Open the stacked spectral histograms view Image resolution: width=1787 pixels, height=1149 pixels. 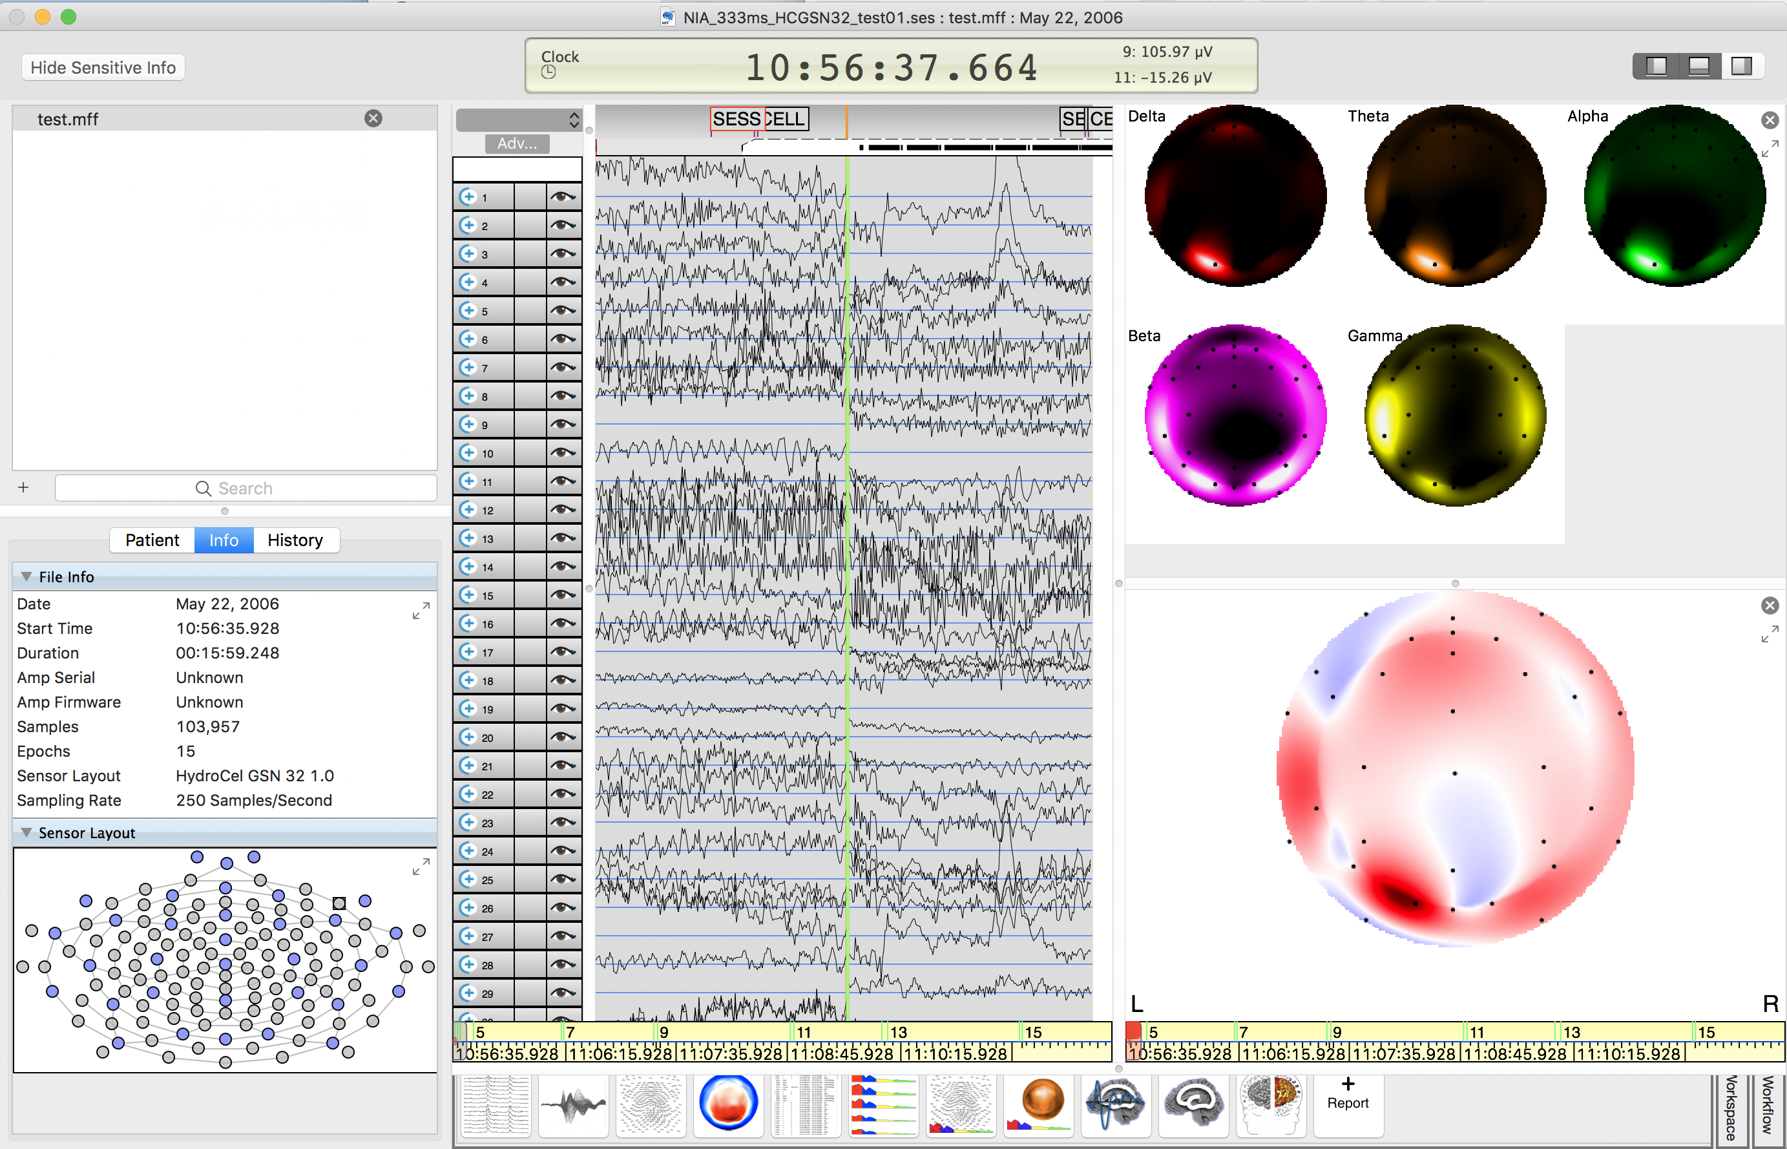(x=883, y=1104)
